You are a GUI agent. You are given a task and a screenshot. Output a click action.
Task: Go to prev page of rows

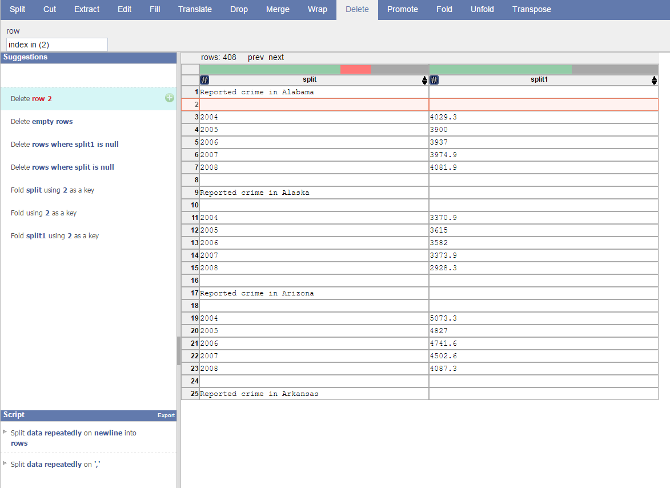(256, 57)
